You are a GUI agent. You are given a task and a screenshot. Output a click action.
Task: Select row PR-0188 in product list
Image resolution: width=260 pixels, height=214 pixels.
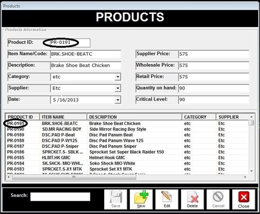click(127, 140)
